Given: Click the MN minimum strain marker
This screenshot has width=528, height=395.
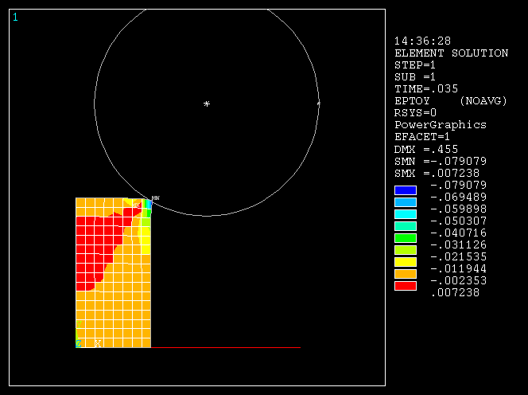Looking at the screenshot, I should (x=155, y=197).
